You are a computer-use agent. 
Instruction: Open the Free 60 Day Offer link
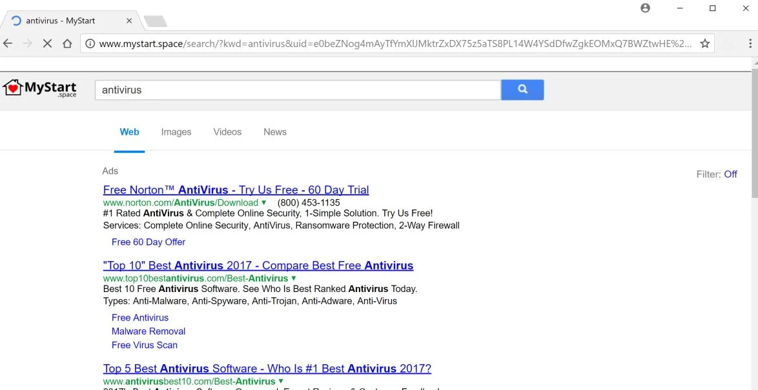click(x=149, y=242)
